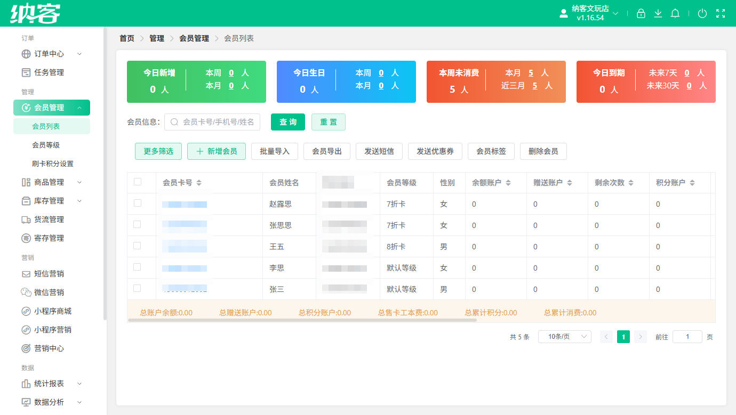This screenshot has width=736, height=415.
Task: Click the next page arrow
Action: [641, 337]
